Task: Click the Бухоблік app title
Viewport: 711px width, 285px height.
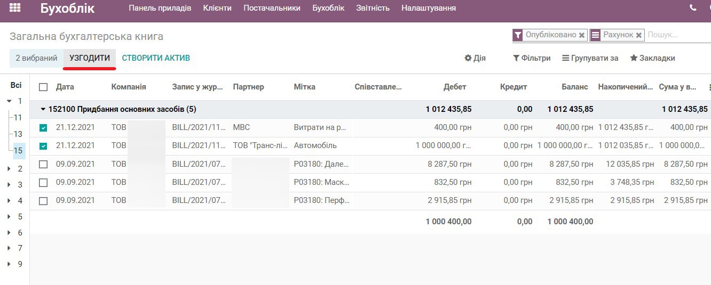Action: click(x=67, y=9)
